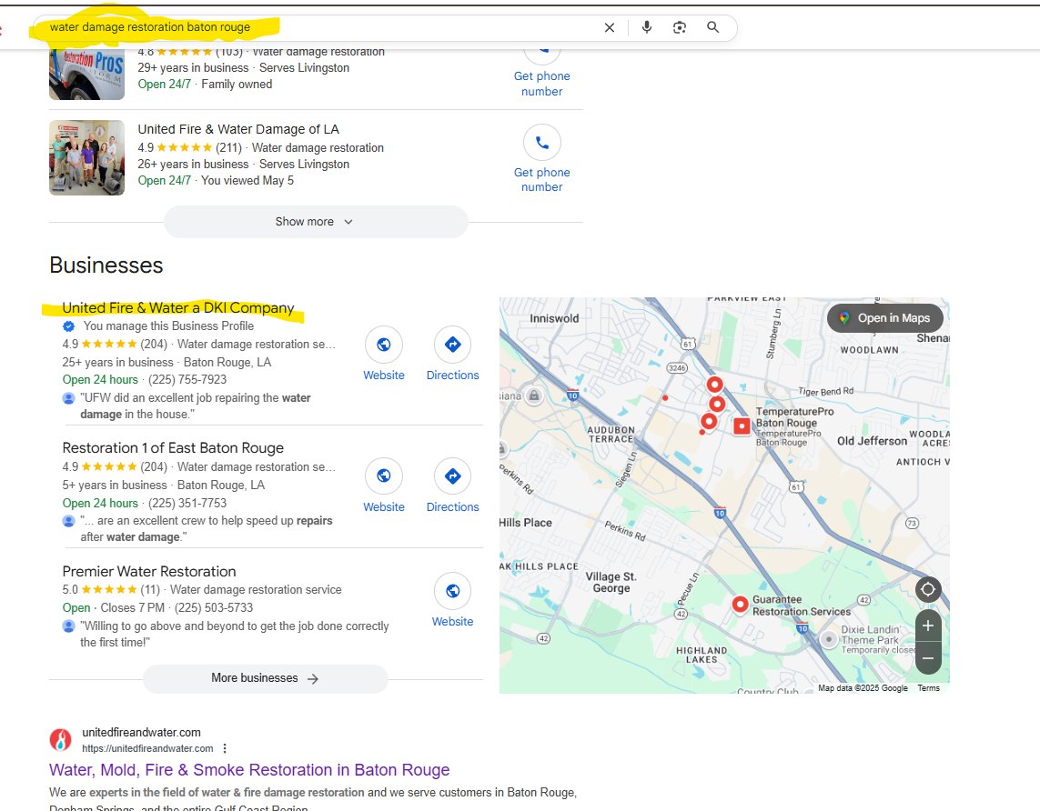Viewport: 1040px width, 811px height.
Task: Call United Fire & Water Damage of LA phone icon
Action: 542,143
